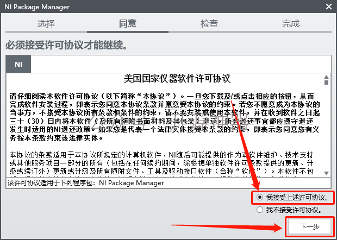The image size is (337, 240).
Task: Choose 我接受上述许可协议 radio button
Action: pyautogui.click(x=260, y=197)
